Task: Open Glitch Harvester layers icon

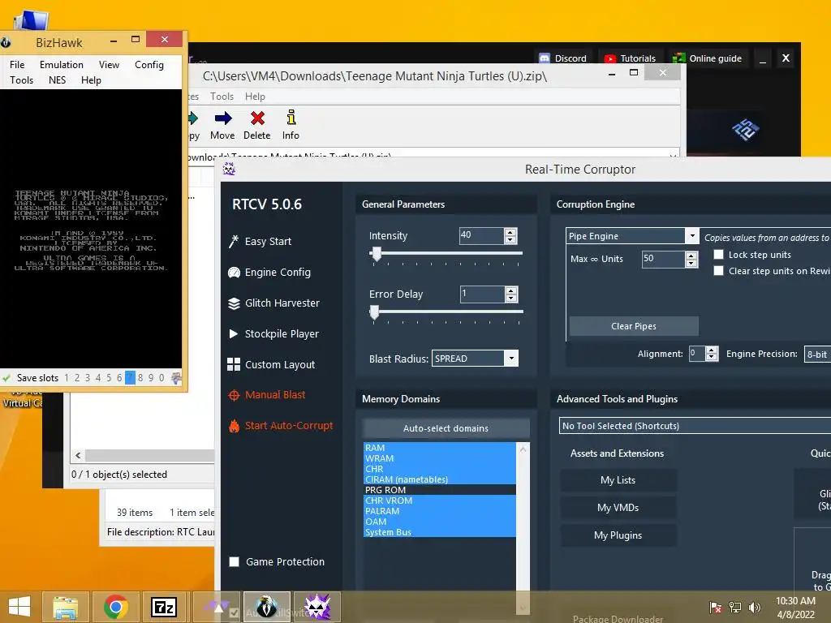Action: click(x=234, y=303)
